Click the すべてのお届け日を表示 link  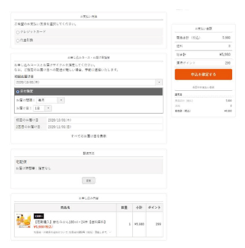click(x=89, y=136)
